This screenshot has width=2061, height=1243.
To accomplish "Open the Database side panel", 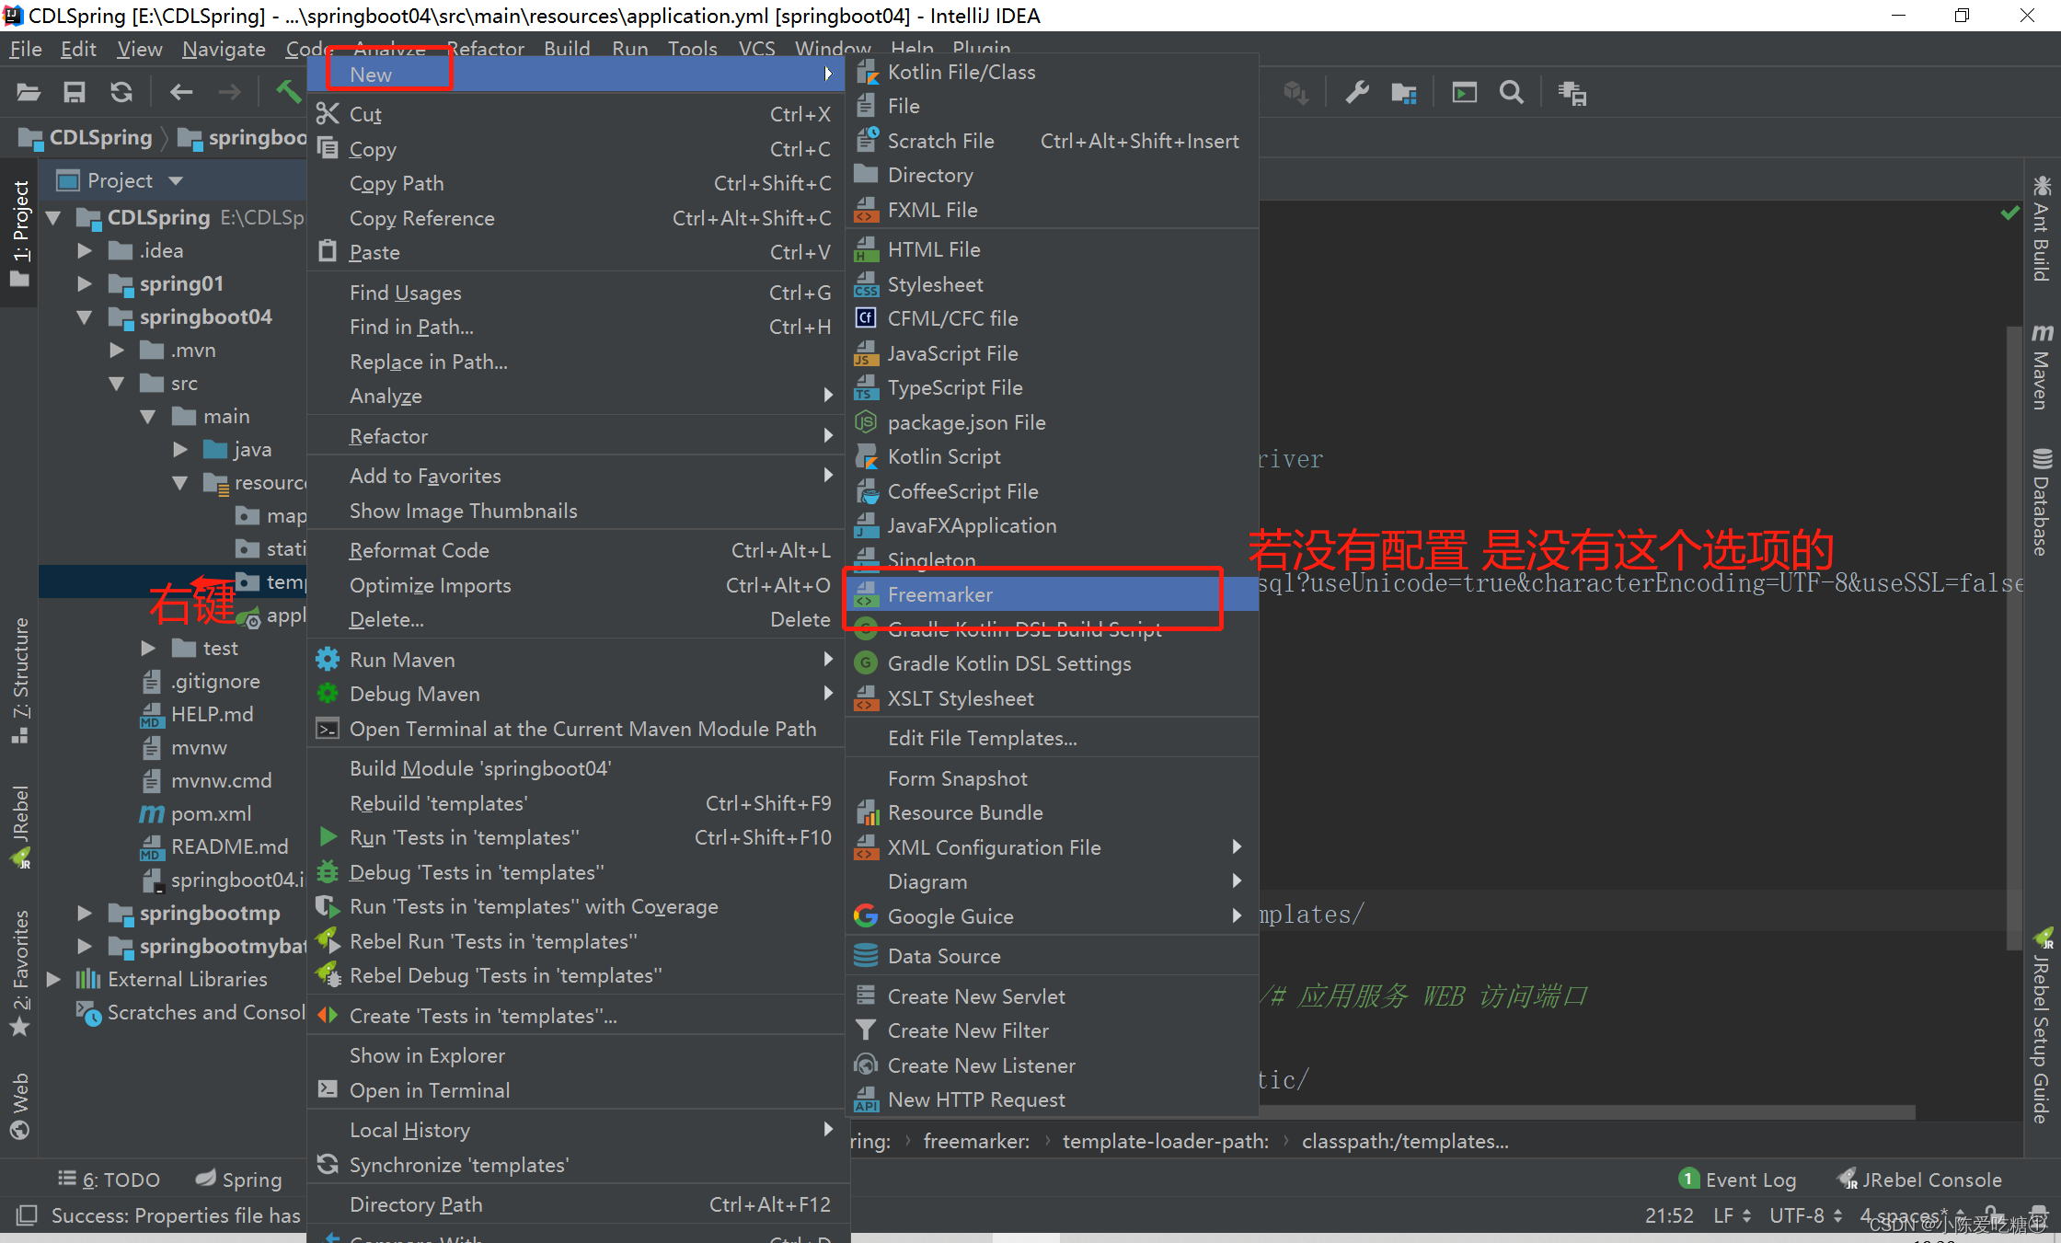I will pos(2042,502).
